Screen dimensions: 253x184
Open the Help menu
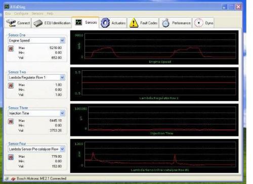pyautogui.click(x=50, y=13)
